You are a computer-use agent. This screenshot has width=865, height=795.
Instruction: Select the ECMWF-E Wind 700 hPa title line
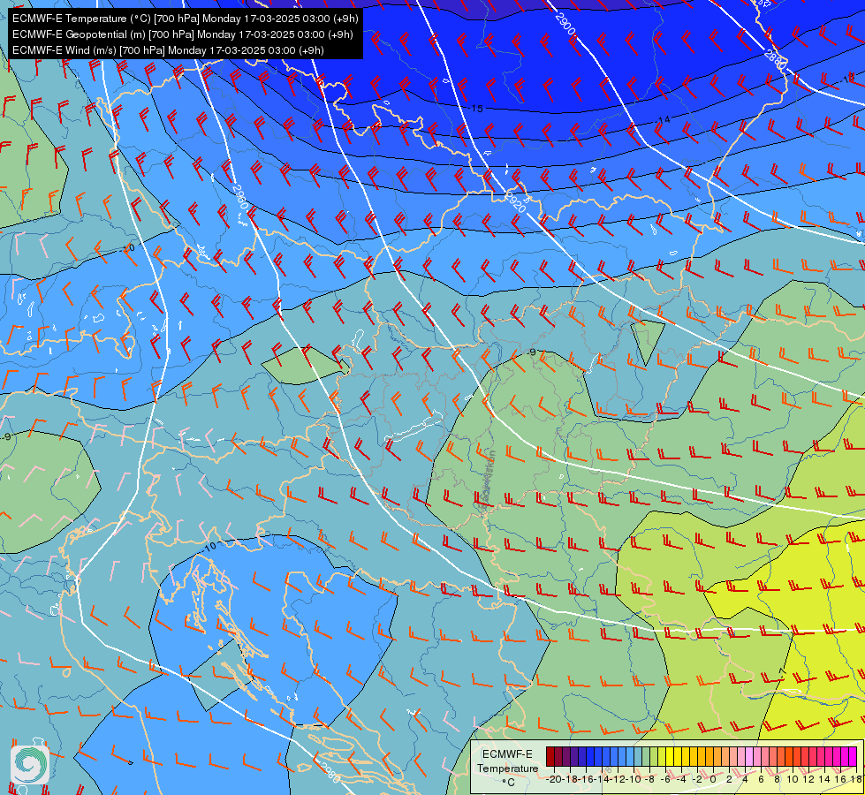tap(168, 50)
